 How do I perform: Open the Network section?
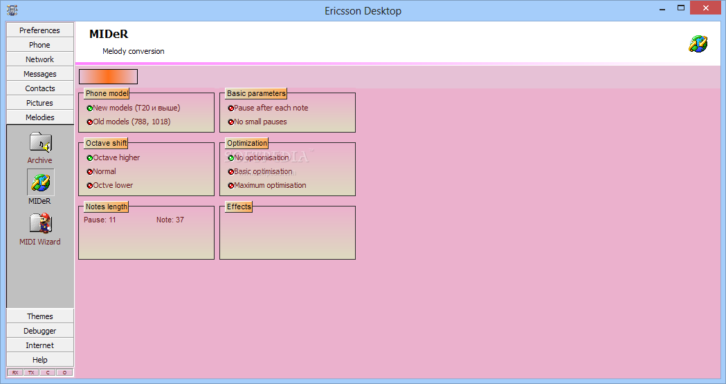pyautogui.click(x=40, y=59)
